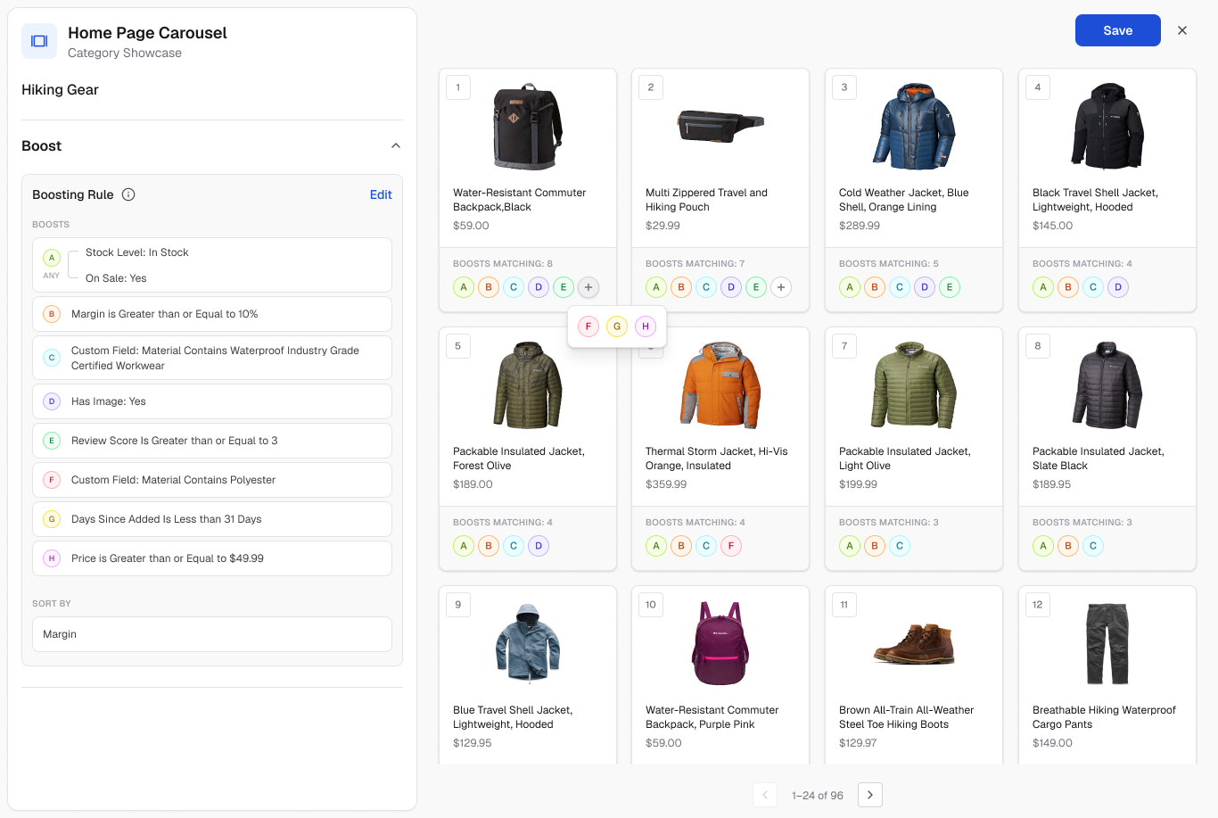
Task: Select the Has Image: Yes boost row
Action: (x=212, y=401)
